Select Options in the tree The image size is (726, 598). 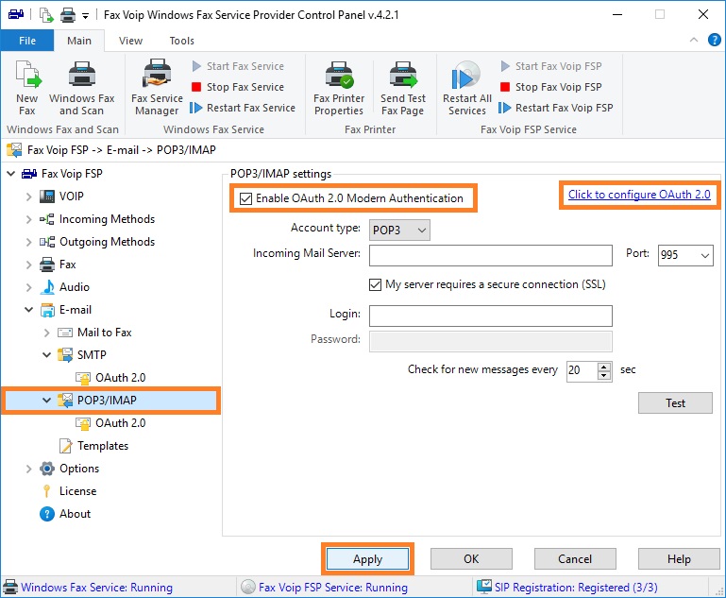(79, 469)
